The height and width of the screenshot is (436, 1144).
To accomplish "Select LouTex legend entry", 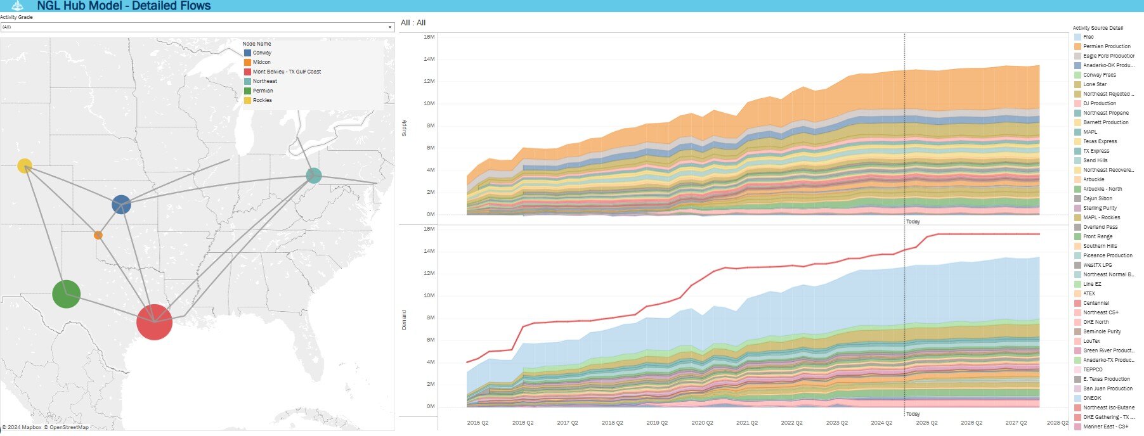I will (x=1092, y=341).
